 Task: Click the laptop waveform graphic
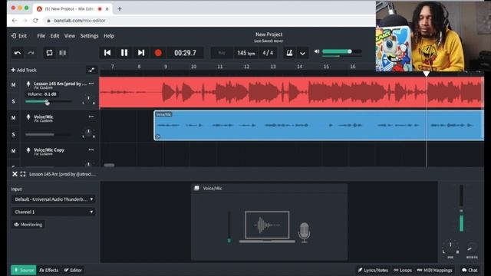tap(267, 227)
